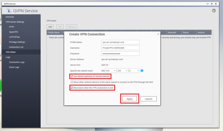
Task: Click the VPN Client section heading
Action: [51, 21]
